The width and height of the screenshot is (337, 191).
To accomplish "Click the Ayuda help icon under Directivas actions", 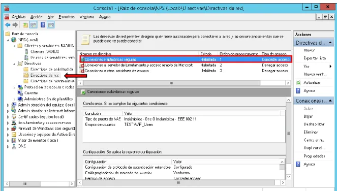I will pyautogui.click(x=298, y=90).
